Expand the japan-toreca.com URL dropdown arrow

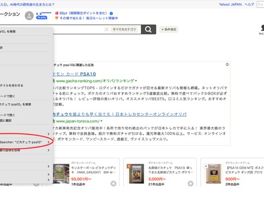[102, 121]
